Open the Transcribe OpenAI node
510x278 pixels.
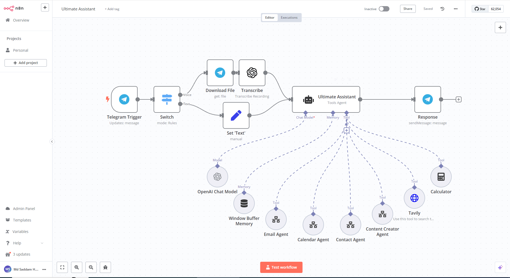pos(252,73)
